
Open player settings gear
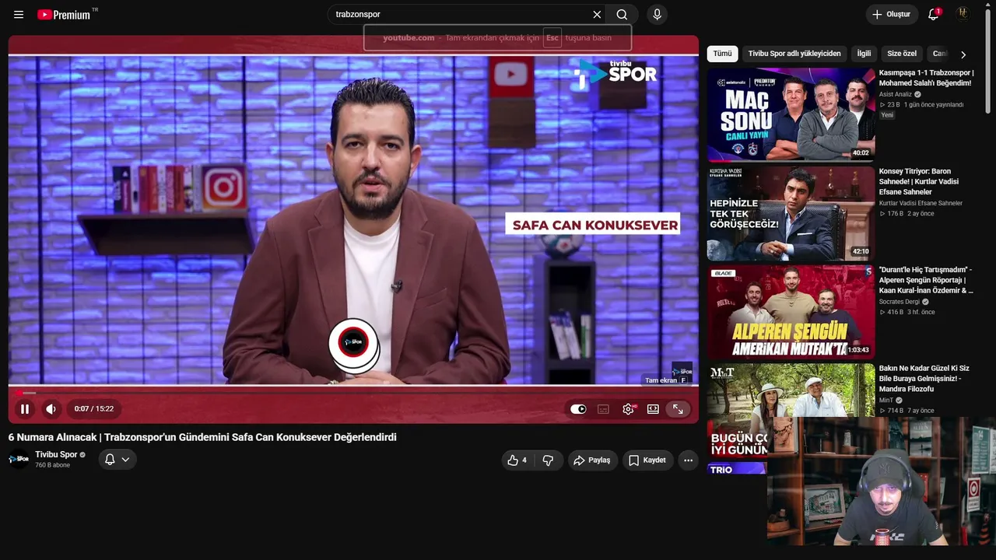click(x=628, y=409)
